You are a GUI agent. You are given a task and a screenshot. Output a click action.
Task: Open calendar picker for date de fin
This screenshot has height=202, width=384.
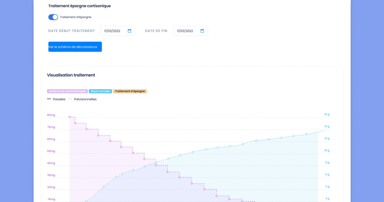click(x=202, y=31)
